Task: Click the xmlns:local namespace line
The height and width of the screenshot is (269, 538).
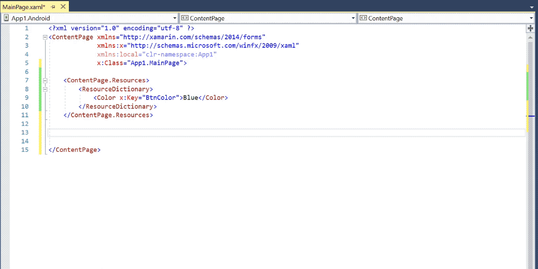Action: (x=157, y=54)
